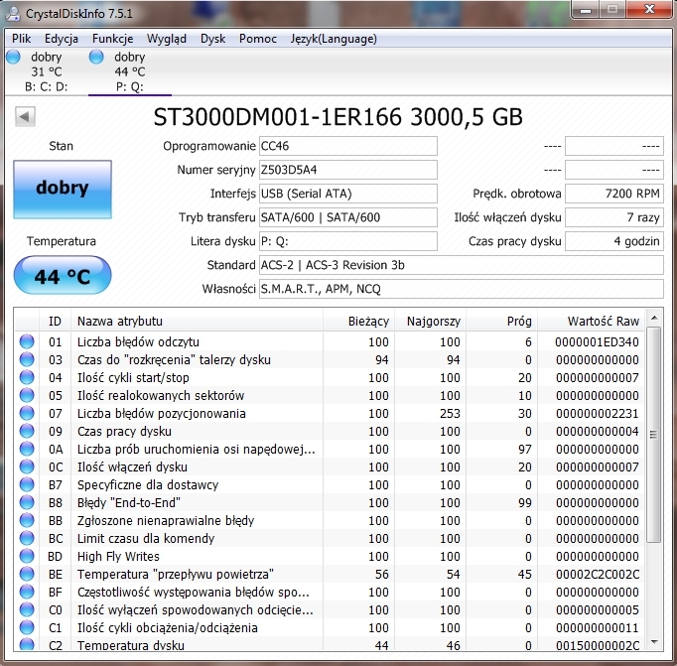Open the Funkcje menu
Image resolution: width=677 pixels, height=666 pixels.
pyautogui.click(x=113, y=39)
